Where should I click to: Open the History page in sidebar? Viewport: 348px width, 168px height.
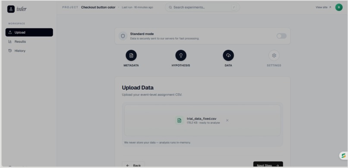(x=29, y=51)
